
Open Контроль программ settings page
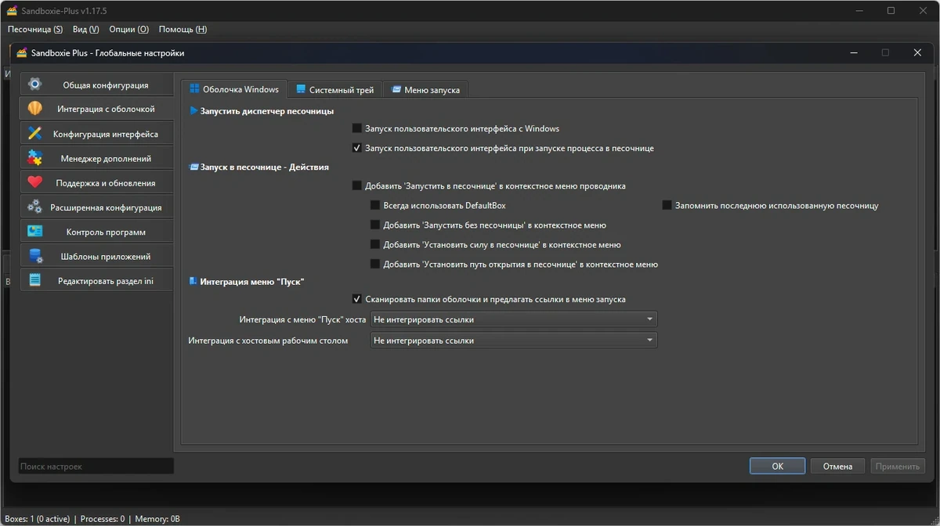coord(96,232)
